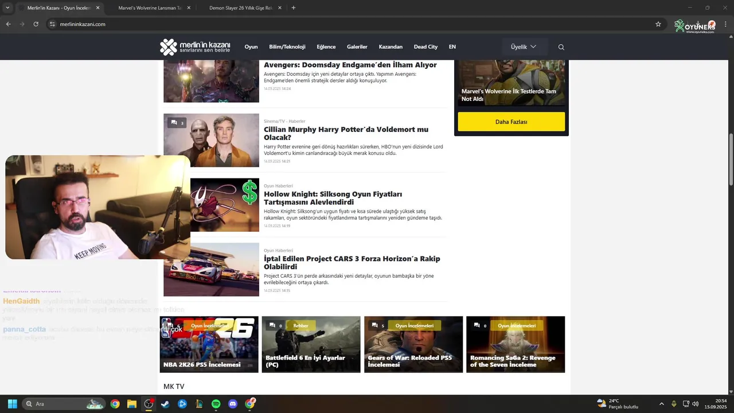Open the Galeriler menu
Screen dimensions: 734x413
tap(357, 47)
